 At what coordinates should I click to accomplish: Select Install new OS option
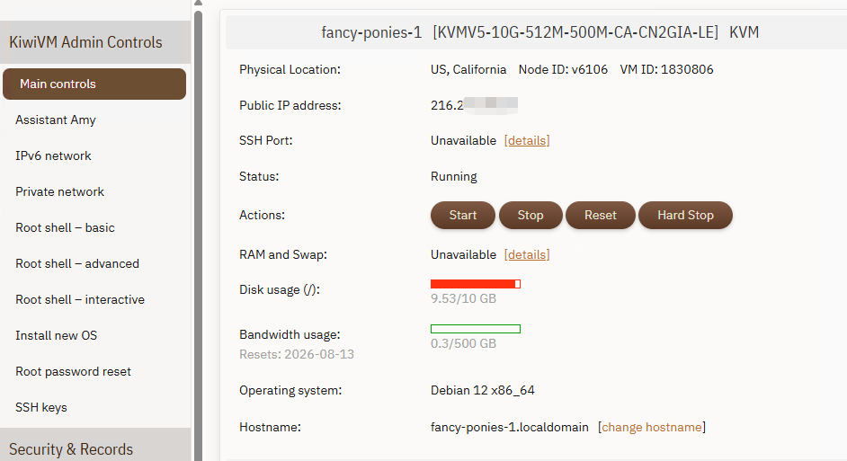coord(56,336)
